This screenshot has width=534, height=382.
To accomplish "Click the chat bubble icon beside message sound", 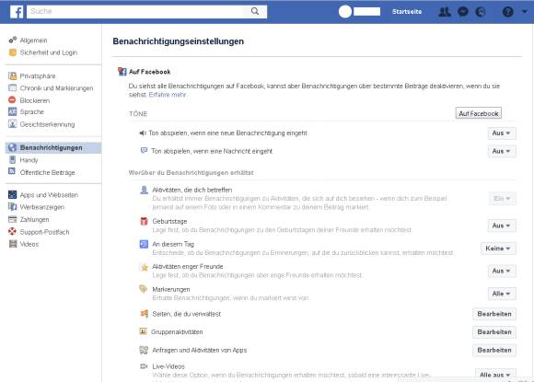I will pyautogui.click(x=144, y=150).
